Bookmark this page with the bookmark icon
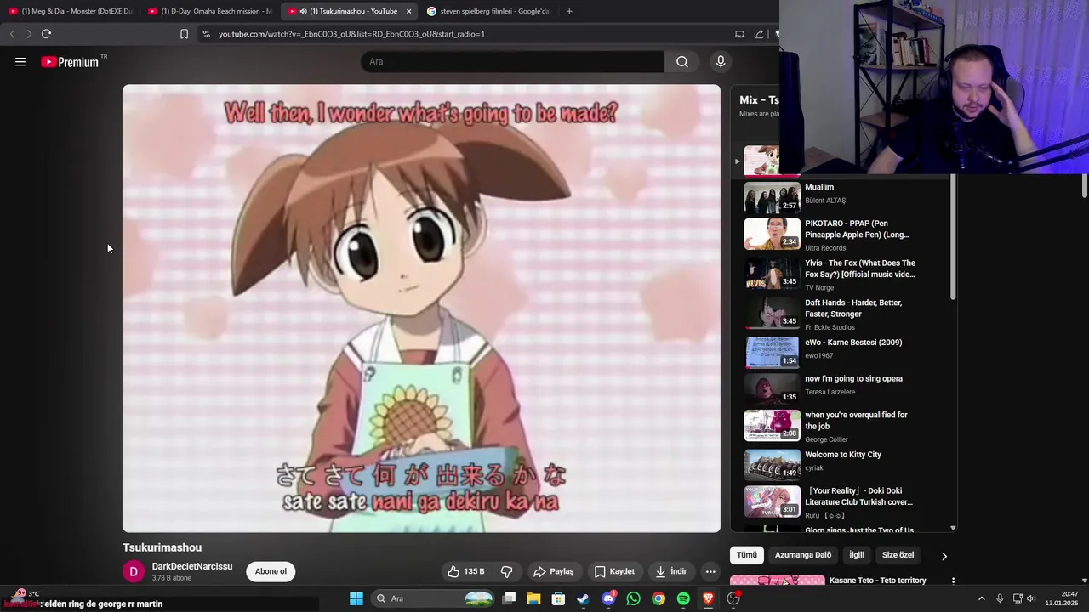This screenshot has height=612, width=1089. (184, 34)
